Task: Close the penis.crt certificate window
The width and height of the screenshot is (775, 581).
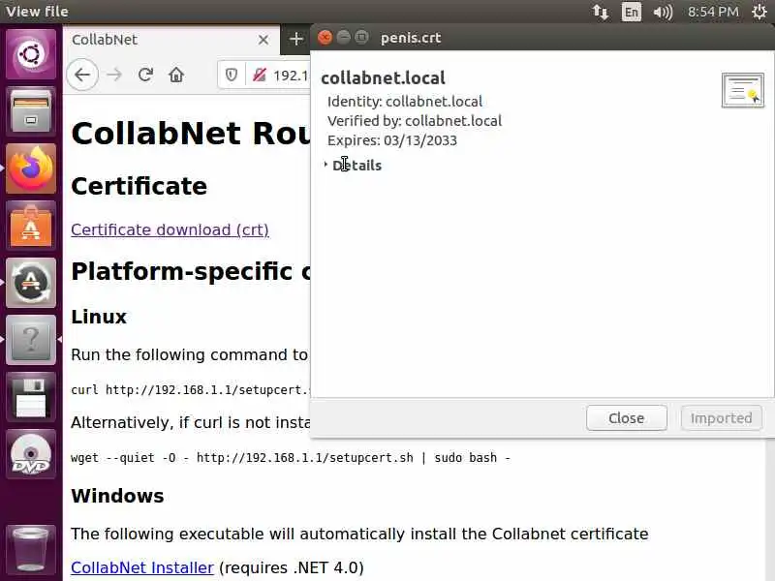Action: tap(325, 38)
